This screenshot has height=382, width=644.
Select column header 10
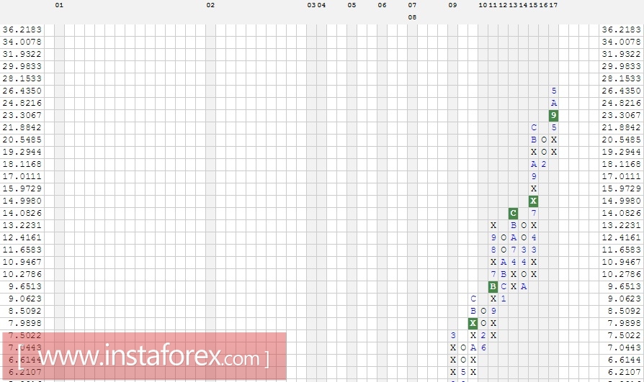pyautogui.click(x=483, y=5)
